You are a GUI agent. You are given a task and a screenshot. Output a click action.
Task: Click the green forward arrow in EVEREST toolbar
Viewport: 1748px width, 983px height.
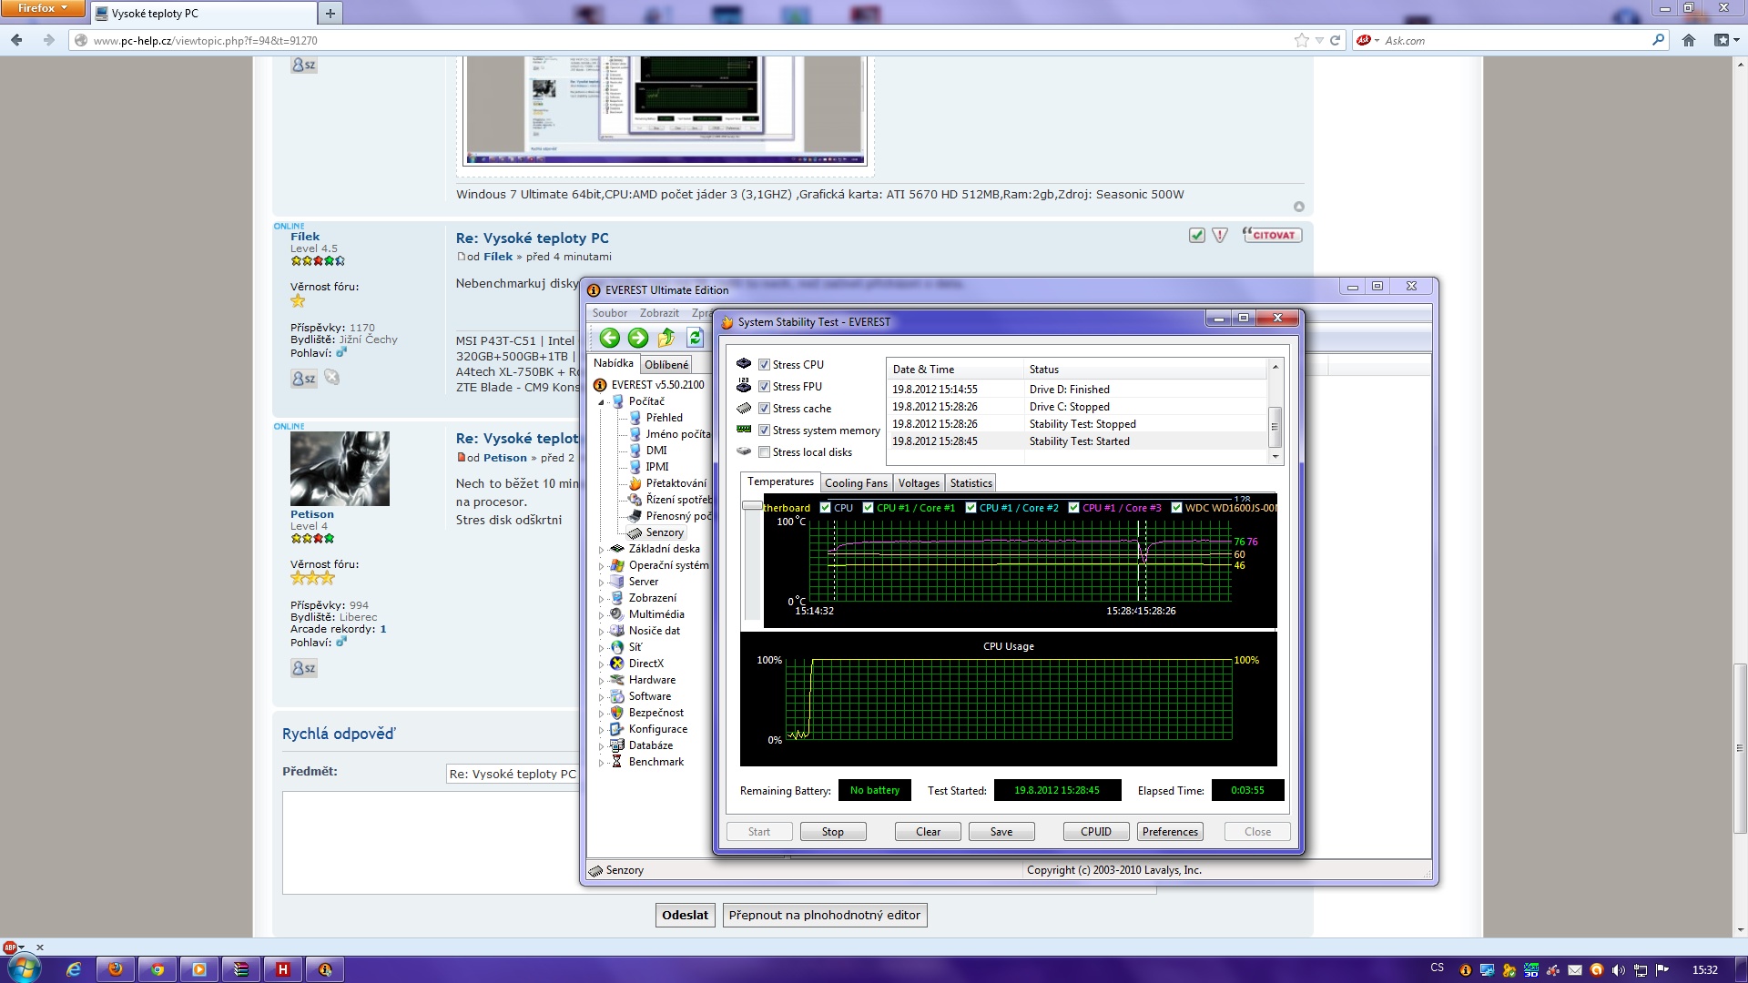[x=638, y=339]
